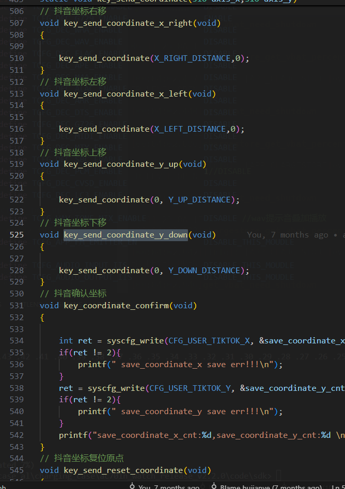Click the highlighted key_send_coordinate_y_down function name

126,235
